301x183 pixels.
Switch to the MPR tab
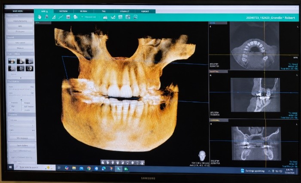click(x=44, y=11)
